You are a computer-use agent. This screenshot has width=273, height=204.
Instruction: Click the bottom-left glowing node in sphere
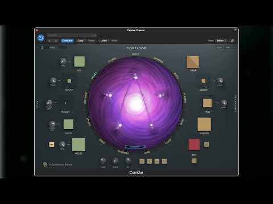(119, 126)
